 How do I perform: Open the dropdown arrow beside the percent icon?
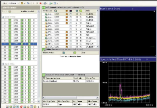point(30,3)
